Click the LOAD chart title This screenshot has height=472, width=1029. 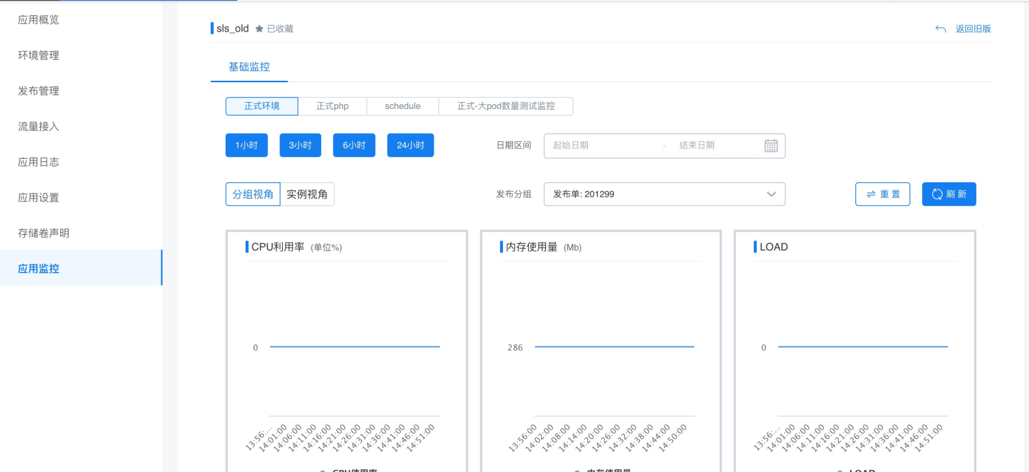click(x=774, y=247)
